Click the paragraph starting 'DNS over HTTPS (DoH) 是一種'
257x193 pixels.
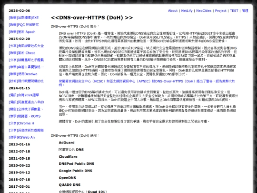point(148,37)
